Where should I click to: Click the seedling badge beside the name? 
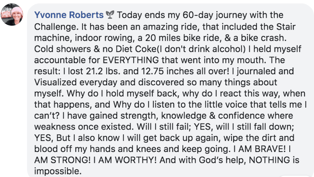click(x=110, y=15)
